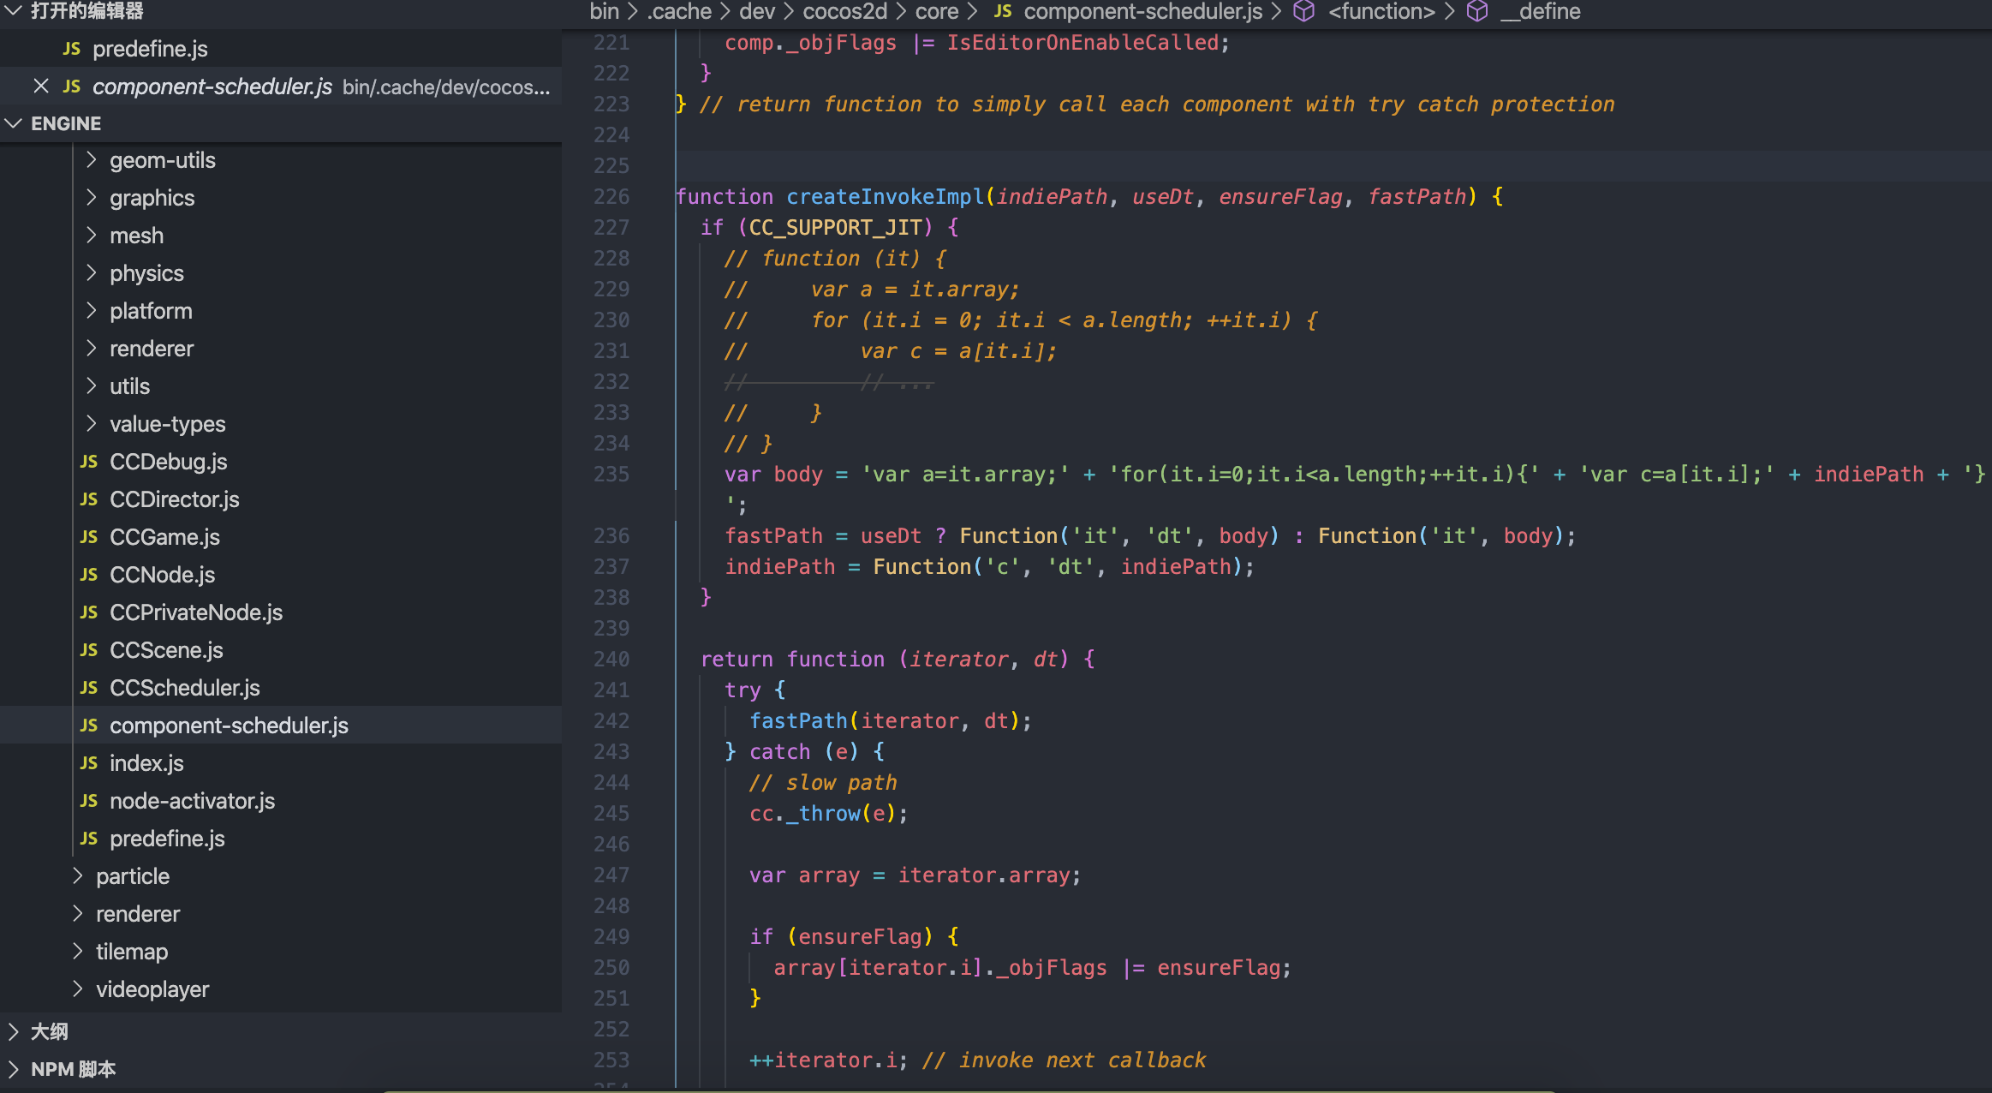
Task: Click JS icon beside node-activator.js
Action: pos(89,801)
